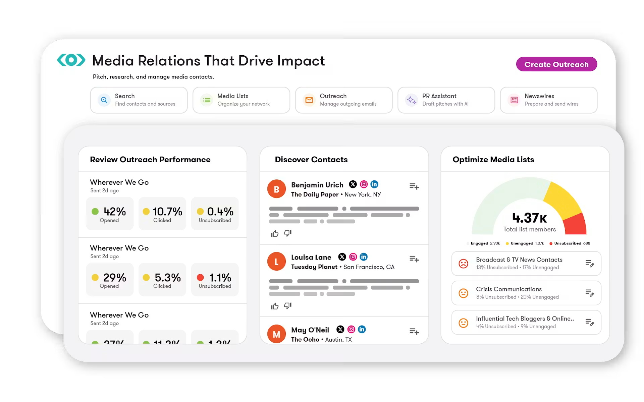This screenshot has height=402, width=644.
Task: Open Louisa Lane's Instagram icon
Action: pyautogui.click(x=353, y=257)
